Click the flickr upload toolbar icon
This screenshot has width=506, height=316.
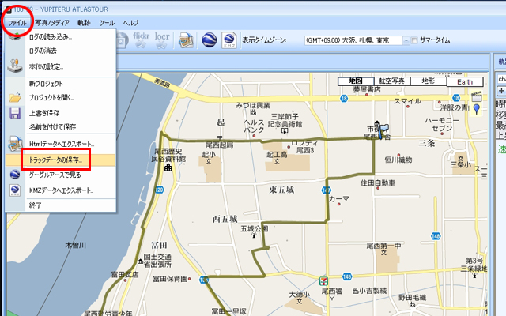141,40
